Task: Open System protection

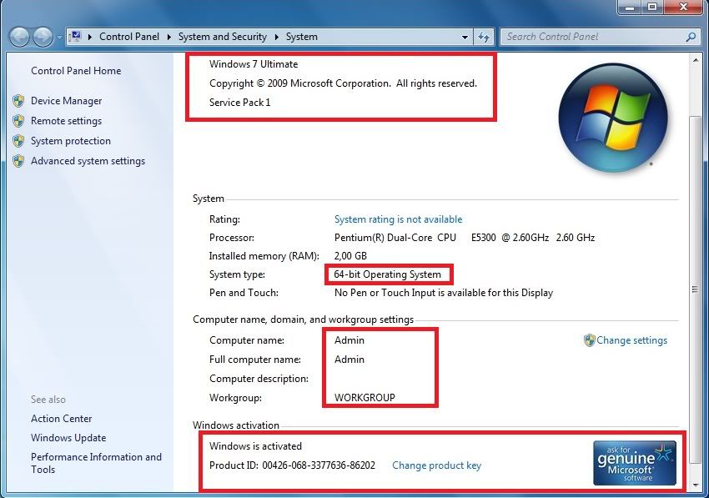Action: (71, 141)
